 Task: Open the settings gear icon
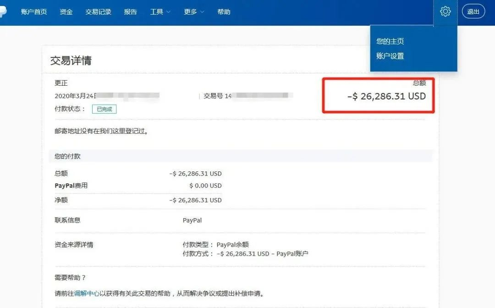coord(445,12)
